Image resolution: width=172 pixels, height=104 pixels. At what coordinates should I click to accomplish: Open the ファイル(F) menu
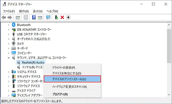(x=9, y=11)
